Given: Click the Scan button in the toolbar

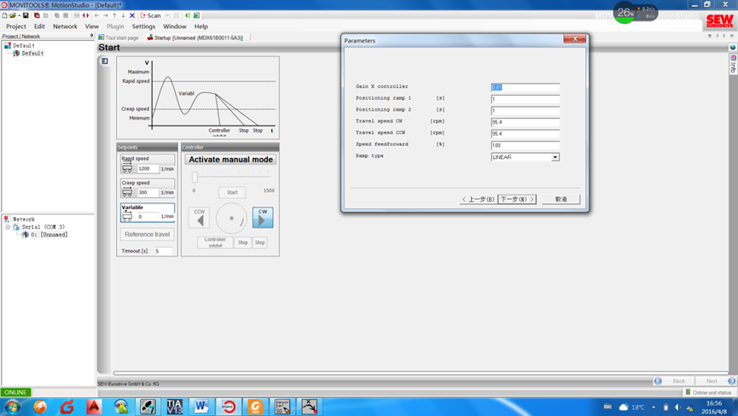Looking at the screenshot, I should (150, 15).
